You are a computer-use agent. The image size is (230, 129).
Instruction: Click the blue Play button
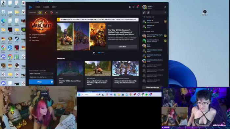click(39, 82)
